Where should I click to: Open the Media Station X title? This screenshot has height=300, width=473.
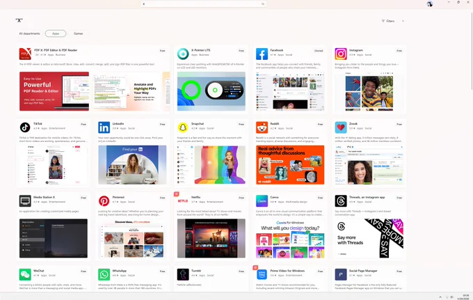click(x=44, y=197)
